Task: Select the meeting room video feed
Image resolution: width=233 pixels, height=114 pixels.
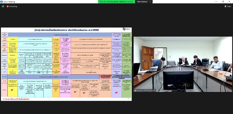Action: [183, 64]
